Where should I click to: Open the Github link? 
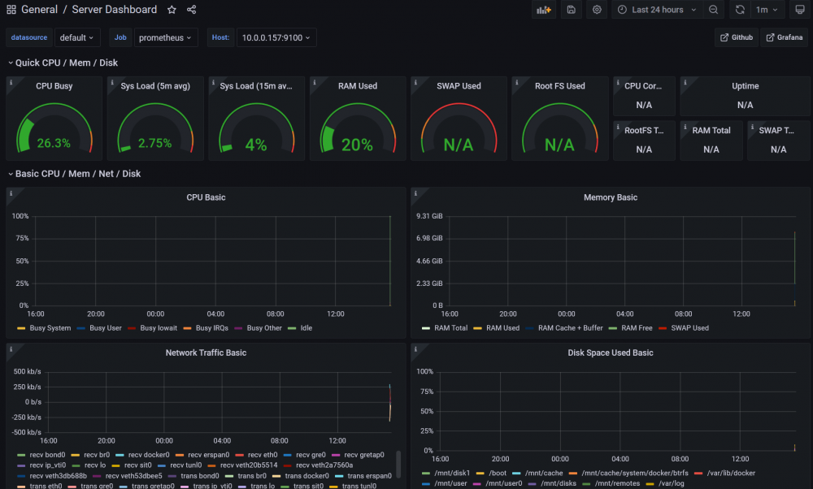737,37
